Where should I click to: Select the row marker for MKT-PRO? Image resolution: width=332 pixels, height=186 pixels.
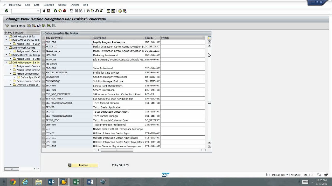[x=43, y=55]
